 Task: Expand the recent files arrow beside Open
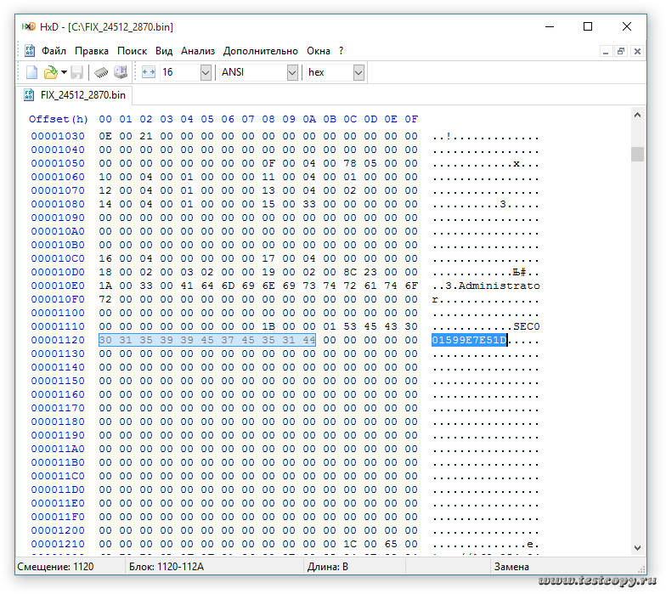point(64,73)
